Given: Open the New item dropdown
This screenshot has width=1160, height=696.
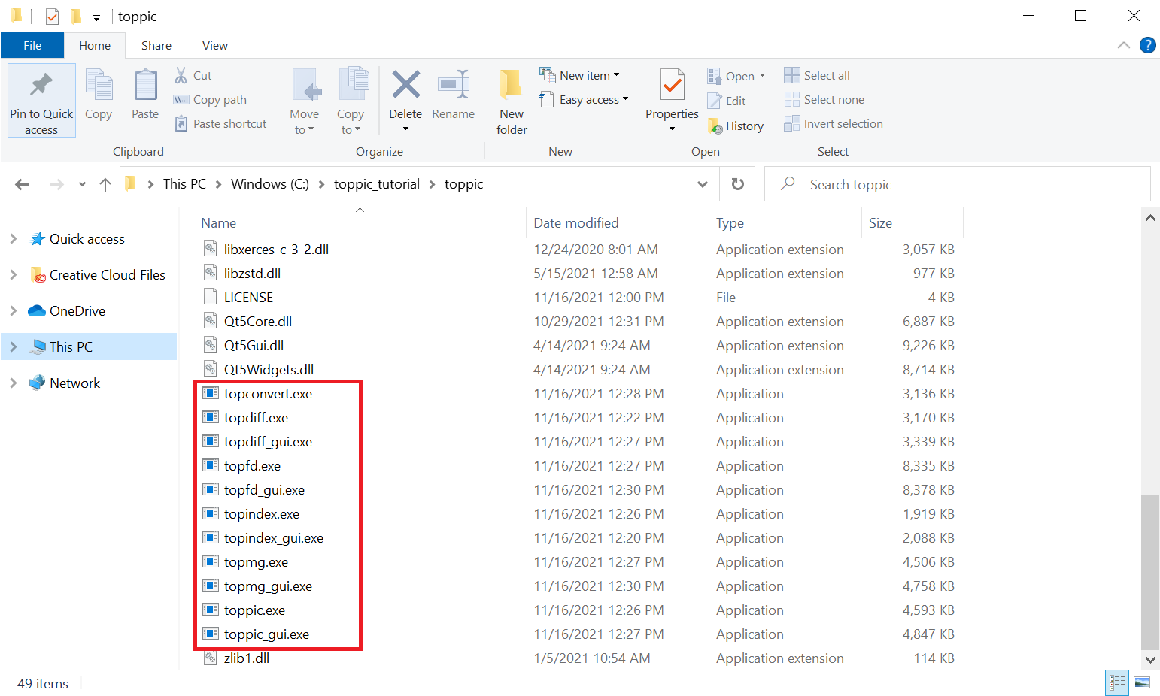Looking at the screenshot, I should tap(580, 75).
